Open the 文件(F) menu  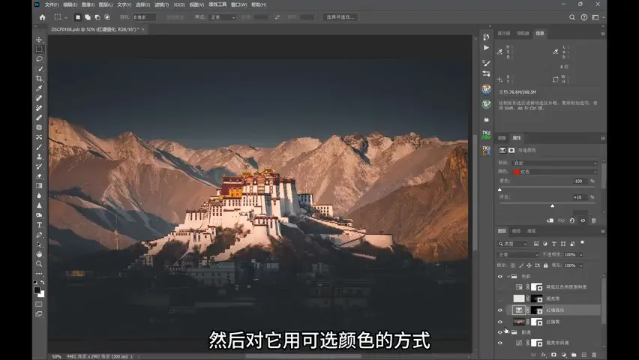click(52, 5)
